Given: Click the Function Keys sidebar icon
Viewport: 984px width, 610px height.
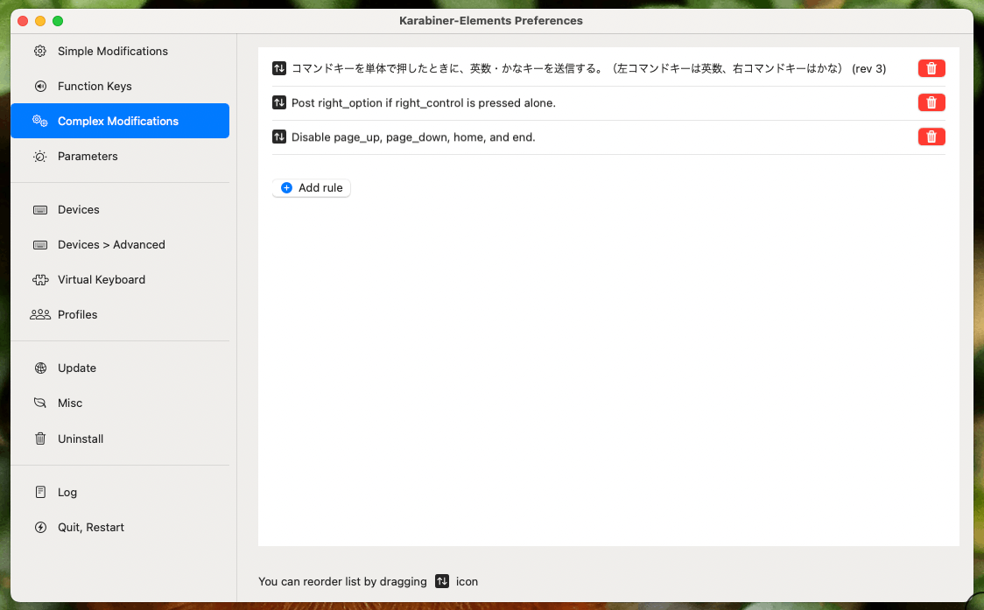Looking at the screenshot, I should pyautogui.click(x=39, y=86).
